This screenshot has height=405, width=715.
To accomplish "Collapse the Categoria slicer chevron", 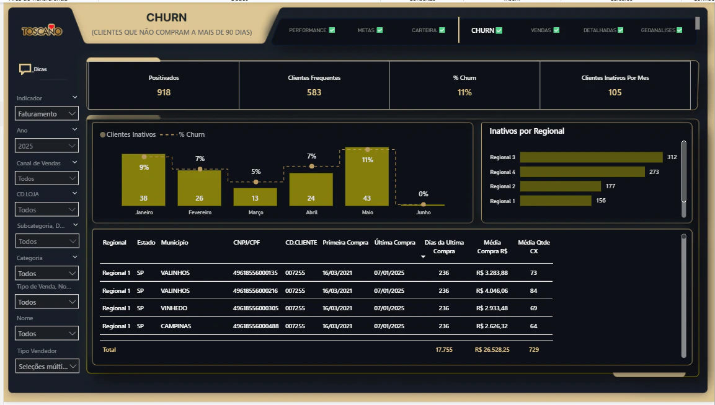I will 75,257.
